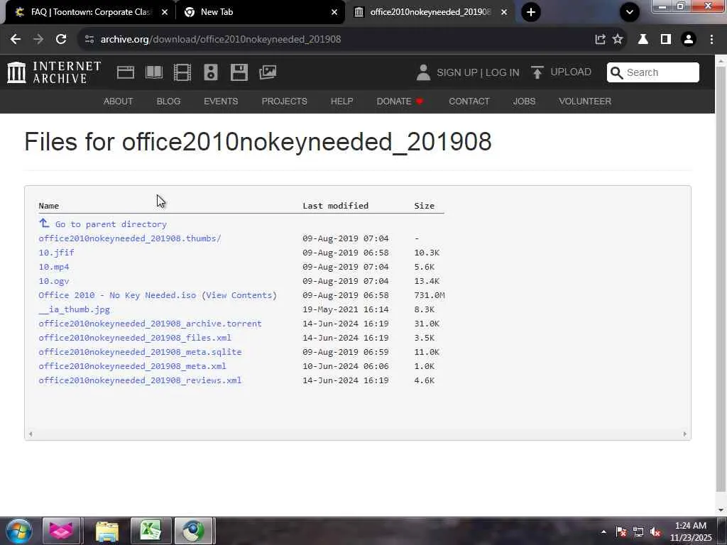
Task: Reload the page with the refresh icon
Action: (x=61, y=40)
